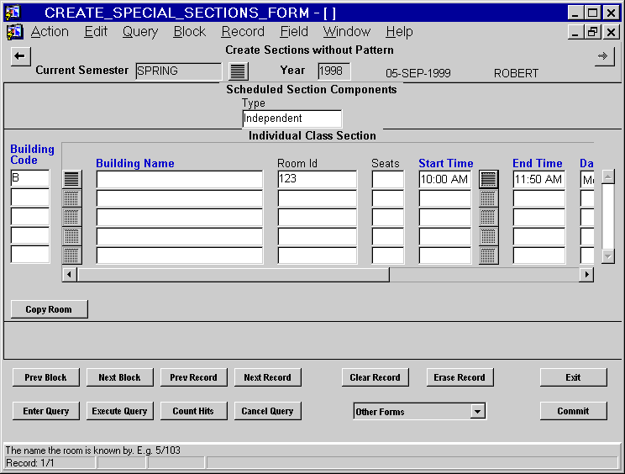Click the vertical scrollbar down arrow
This screenshot has width=625, height=474.
tap(608, 256)
